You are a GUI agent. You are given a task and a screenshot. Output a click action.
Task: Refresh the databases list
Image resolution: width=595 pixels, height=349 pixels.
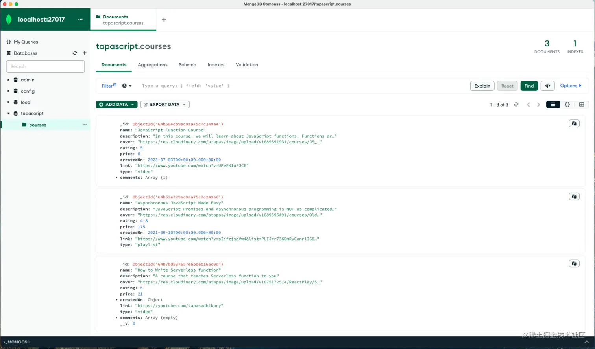tap(75, 53)
